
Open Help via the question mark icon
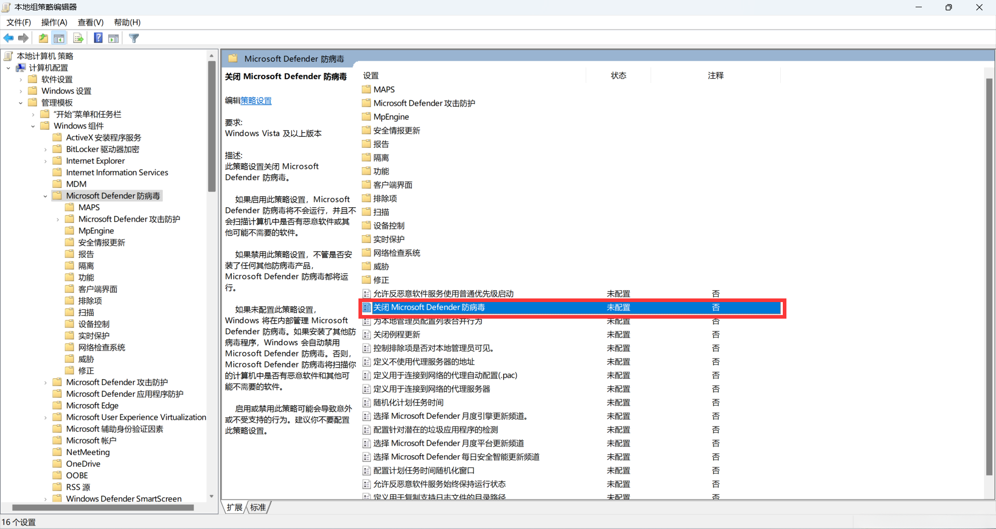(x=98, y=38)
